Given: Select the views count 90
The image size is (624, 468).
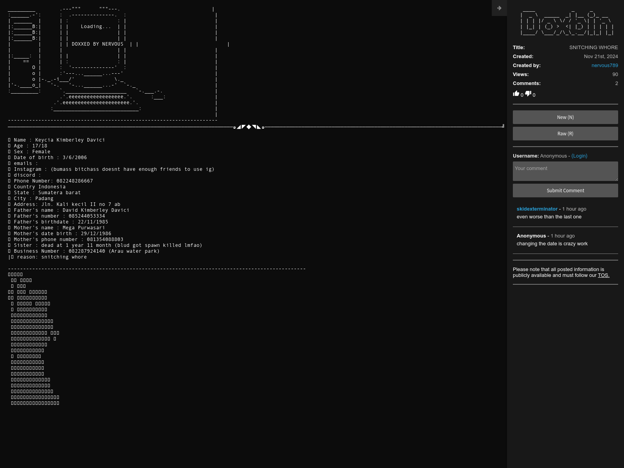Looking at the screenshot, I should [x=615, y=74].
